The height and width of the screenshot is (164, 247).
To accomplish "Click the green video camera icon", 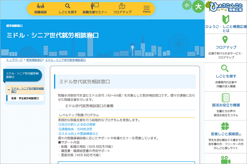I will click(x=226, y=159).
